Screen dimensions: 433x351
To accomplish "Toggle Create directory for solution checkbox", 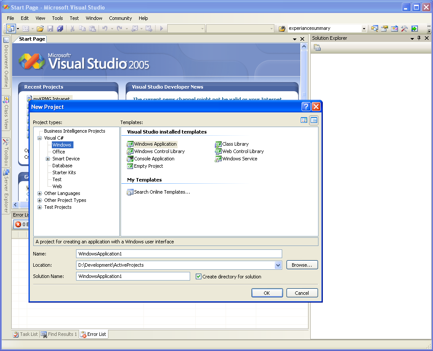I will [198, 277].
